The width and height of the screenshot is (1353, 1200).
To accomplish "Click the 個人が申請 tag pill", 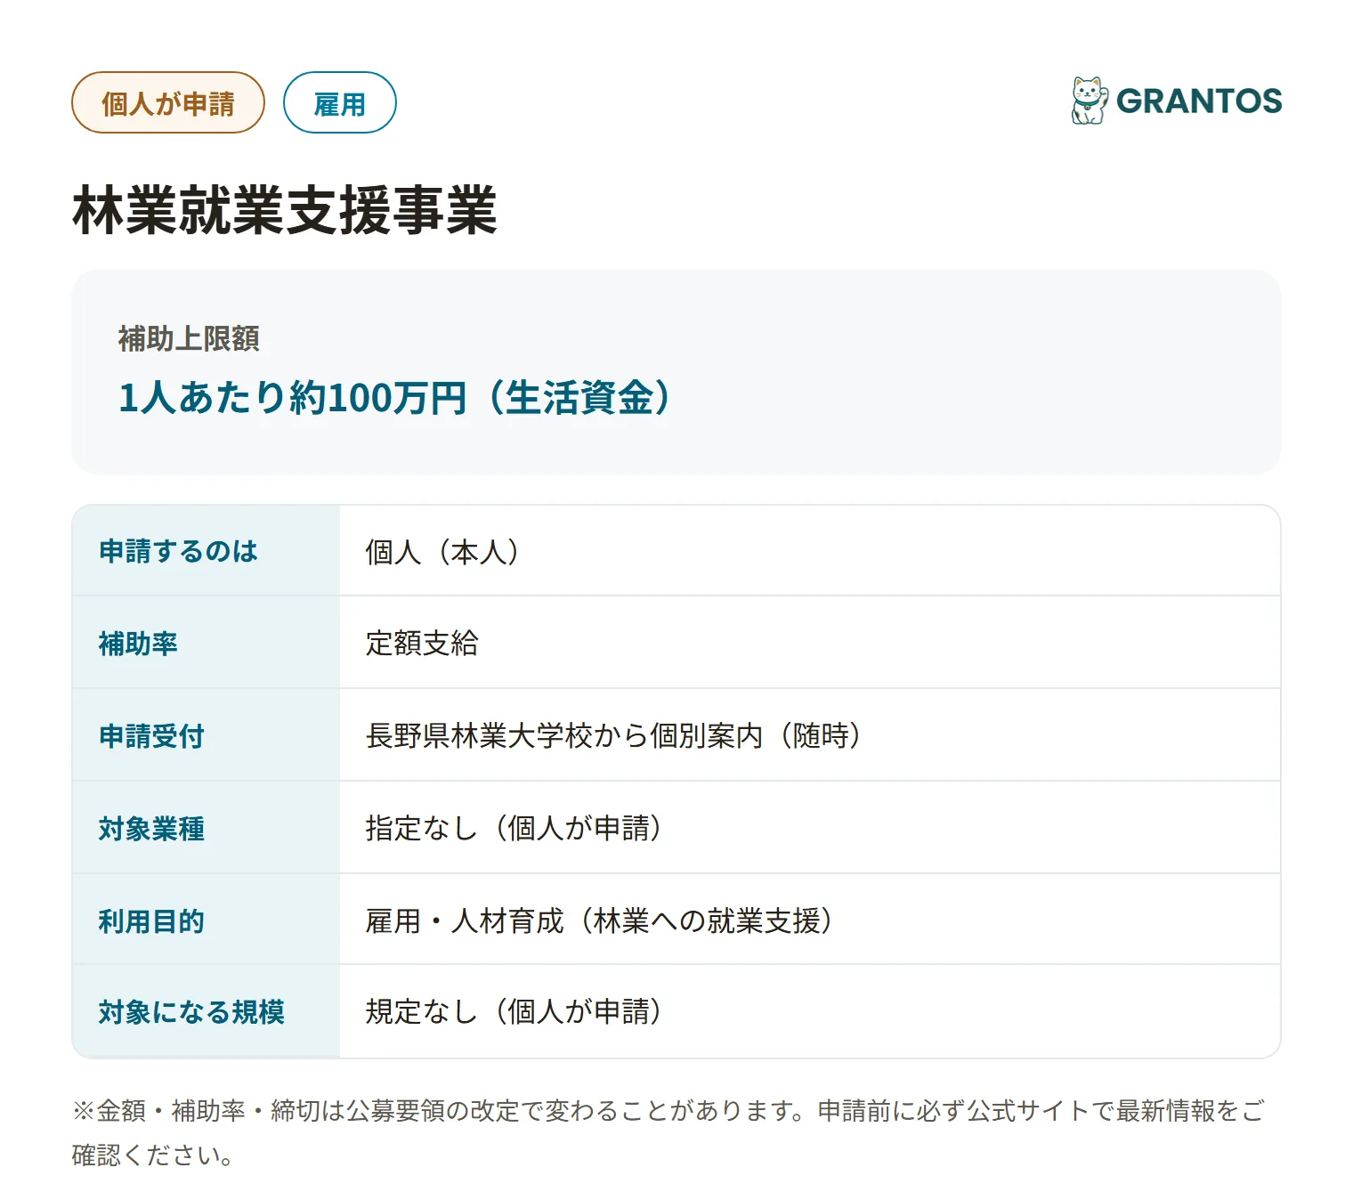I will (168, 102).
